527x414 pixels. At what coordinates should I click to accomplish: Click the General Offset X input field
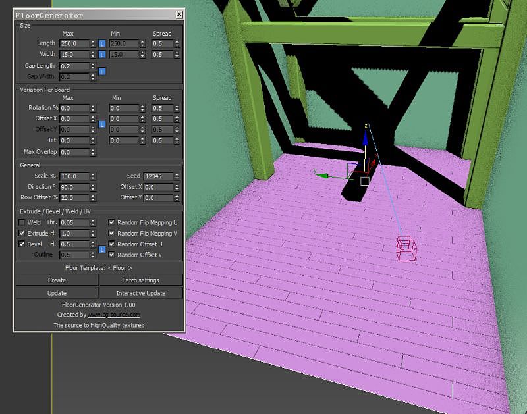tap(159, 187)
